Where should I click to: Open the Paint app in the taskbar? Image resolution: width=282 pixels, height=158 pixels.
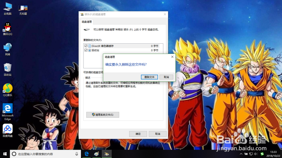pos(96,154)
